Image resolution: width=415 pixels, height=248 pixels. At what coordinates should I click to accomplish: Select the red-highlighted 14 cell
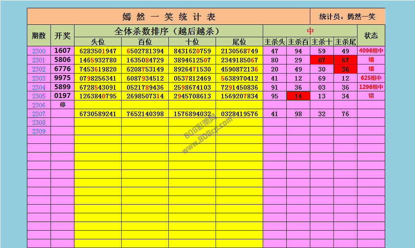(298, 96)
